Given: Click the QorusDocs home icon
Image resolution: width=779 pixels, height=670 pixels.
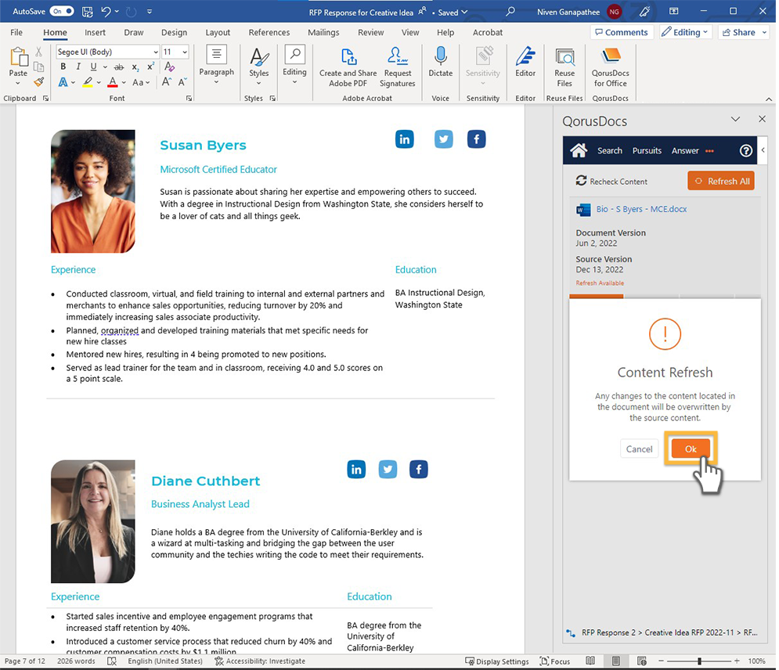Looking at the screenshot, I should pos(579,150).
